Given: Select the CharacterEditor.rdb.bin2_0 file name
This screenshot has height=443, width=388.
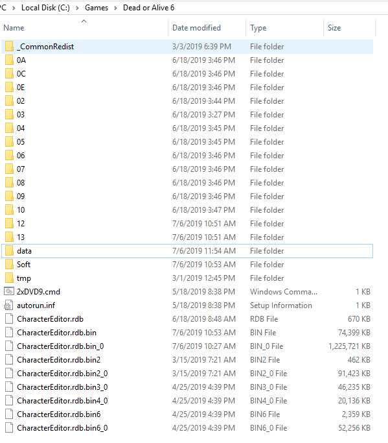Looking at the screenshot, I should [62, 373].
